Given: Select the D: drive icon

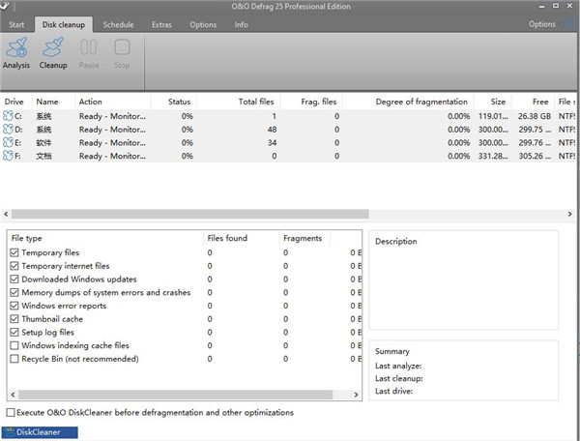Looking at the screenshot, I should click(x=10, y=130).
